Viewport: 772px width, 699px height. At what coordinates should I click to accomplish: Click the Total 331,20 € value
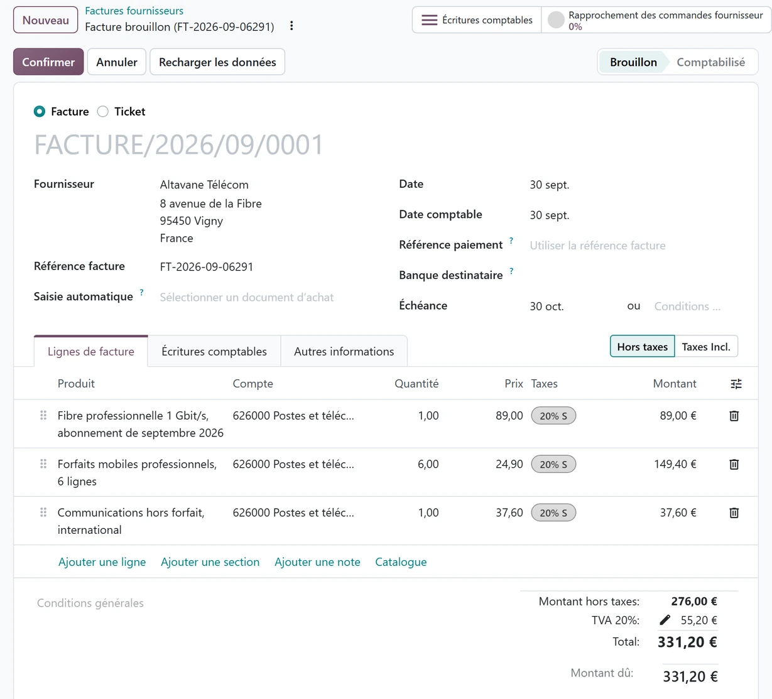click(687, 642)
